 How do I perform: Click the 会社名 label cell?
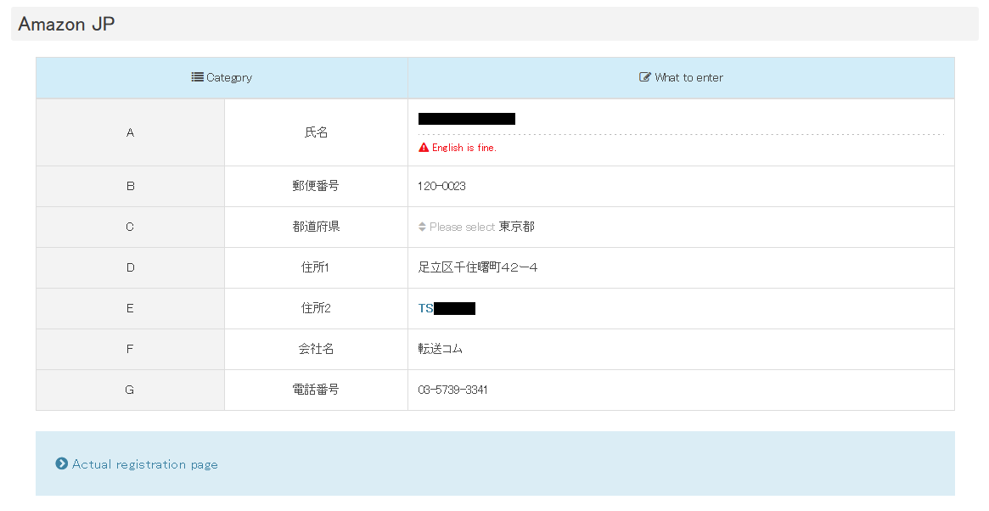316,349
